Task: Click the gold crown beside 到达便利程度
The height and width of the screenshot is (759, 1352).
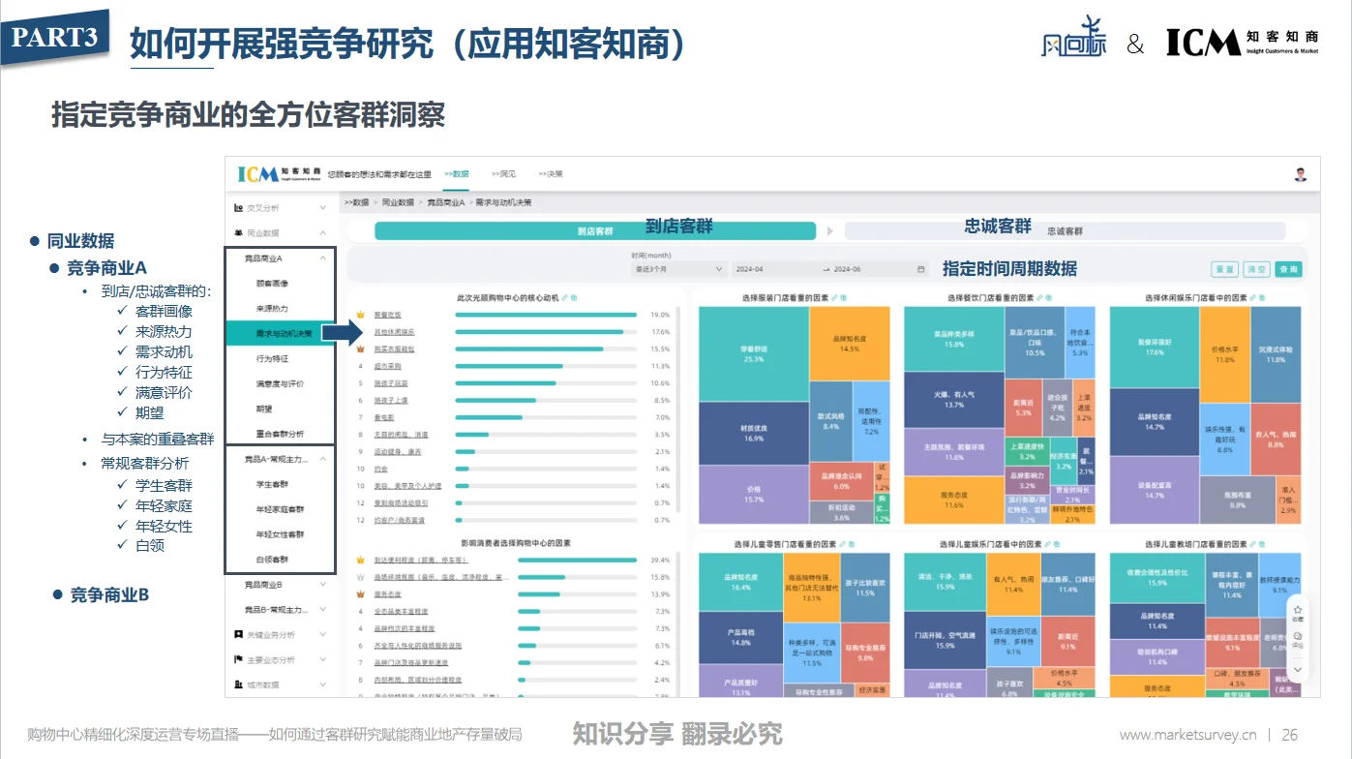Action: (x=359, y=560)
